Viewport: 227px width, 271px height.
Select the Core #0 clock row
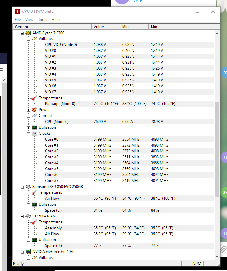[x=129, y=139]
